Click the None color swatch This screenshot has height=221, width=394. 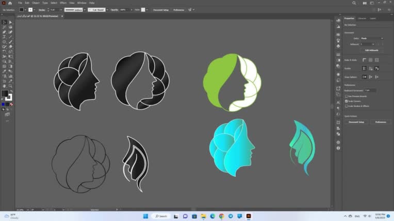click(11, 104)
